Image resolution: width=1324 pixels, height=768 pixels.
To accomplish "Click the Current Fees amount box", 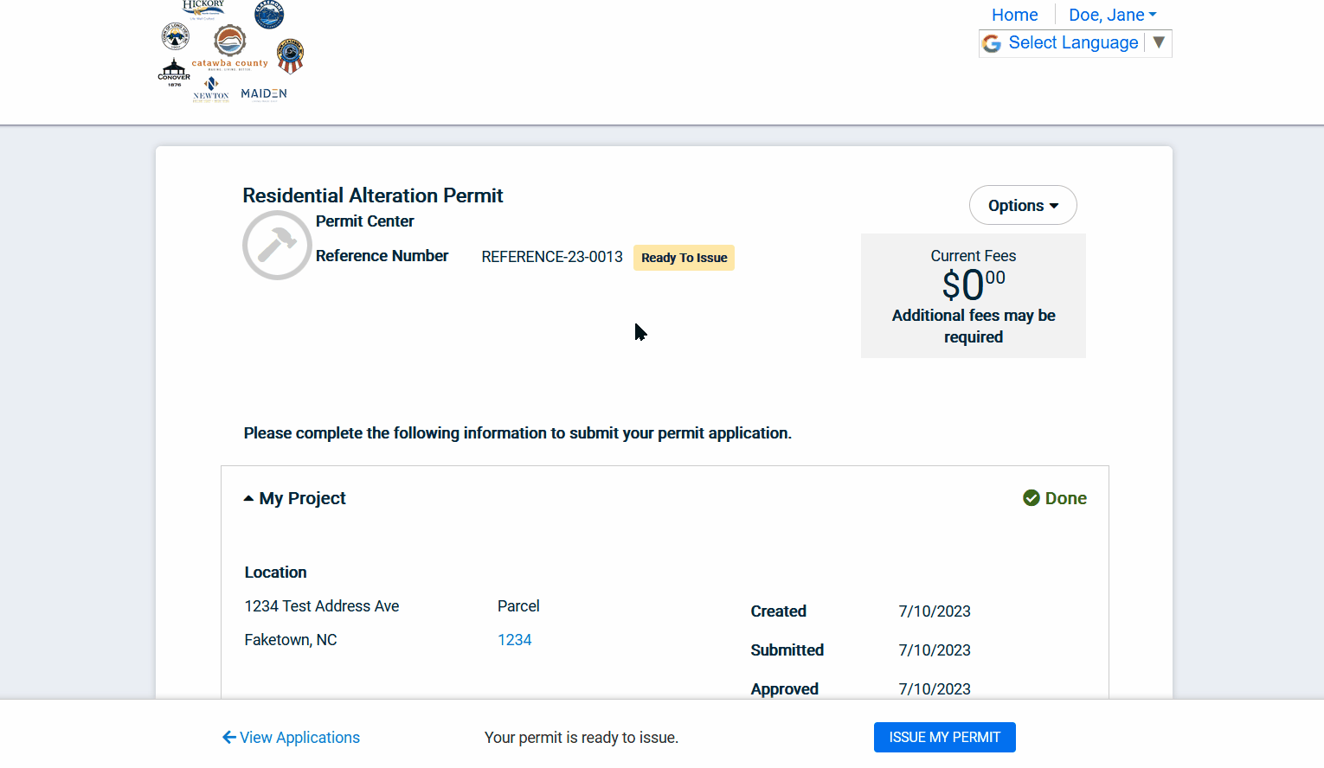I will tap(973, 296).
